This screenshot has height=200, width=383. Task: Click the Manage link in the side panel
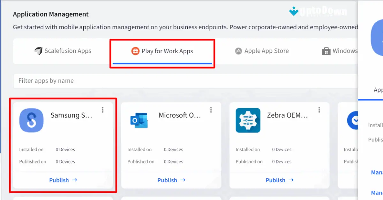[377, 172]
